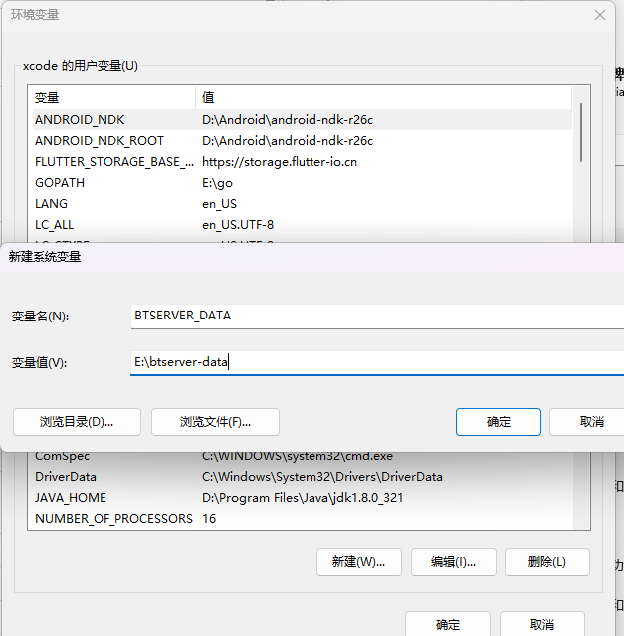Select the ANDROID_NDK variable row
Screen dimensions: 624x636
pyautogui.click(x=303, y=120)
